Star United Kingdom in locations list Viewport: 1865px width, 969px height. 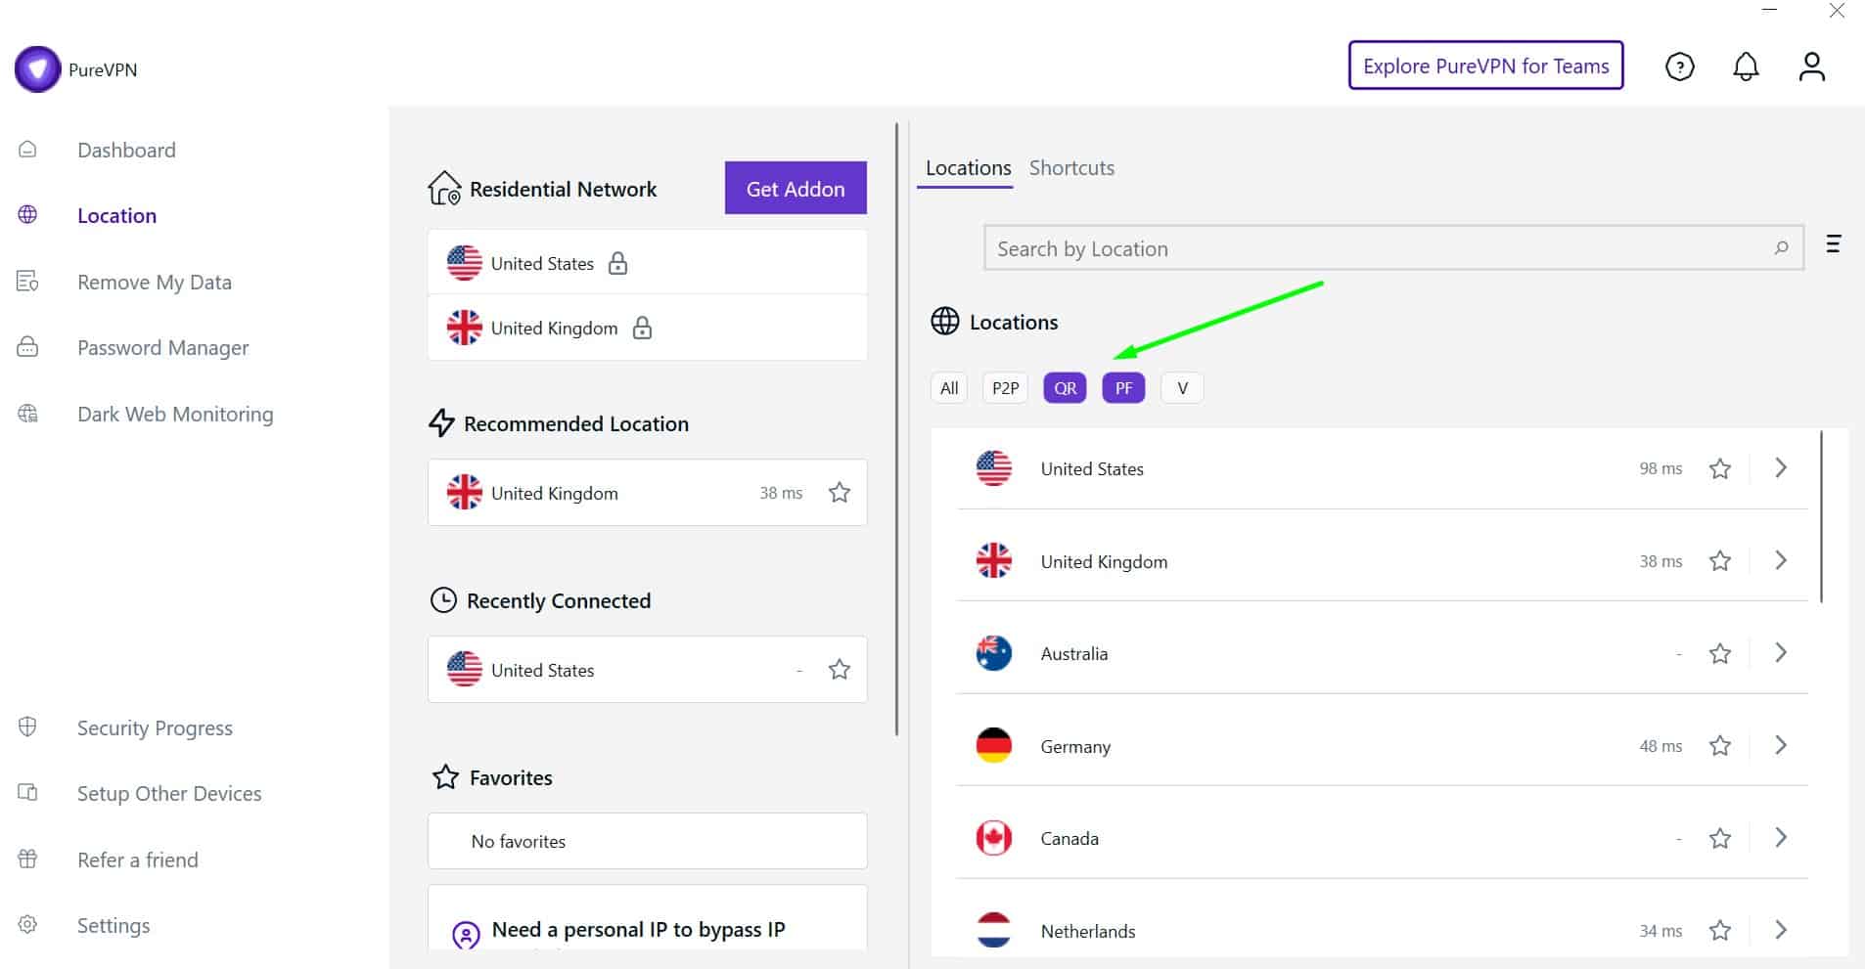click(1720, 561)
